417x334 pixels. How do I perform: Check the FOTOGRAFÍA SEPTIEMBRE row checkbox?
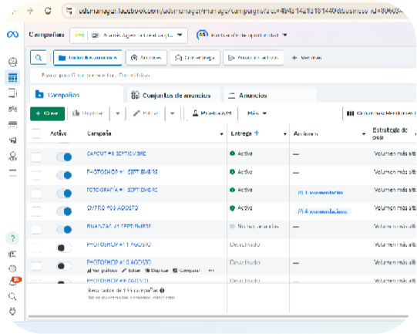point(36,193)
